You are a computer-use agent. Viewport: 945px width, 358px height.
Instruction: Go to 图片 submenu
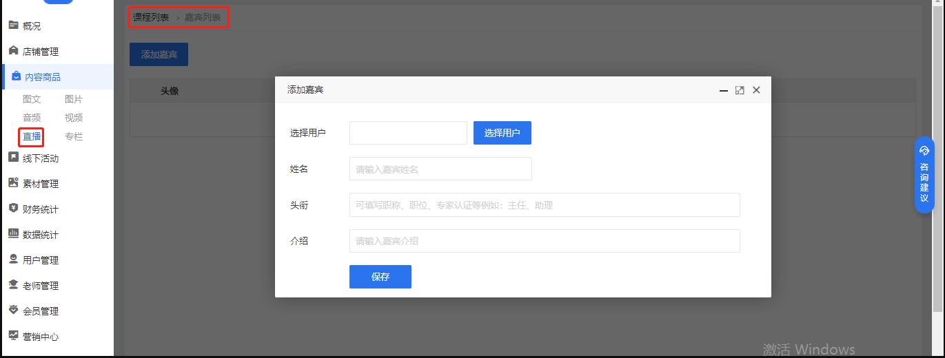point(74,99)
